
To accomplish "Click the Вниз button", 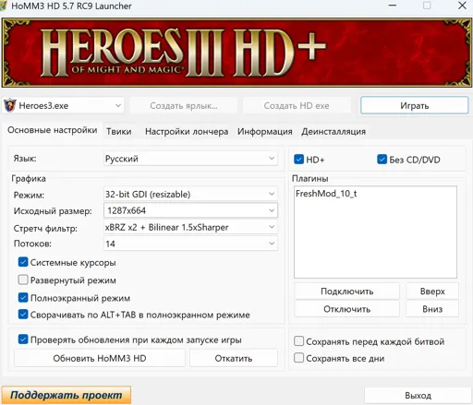I will (x=432, y=309).
